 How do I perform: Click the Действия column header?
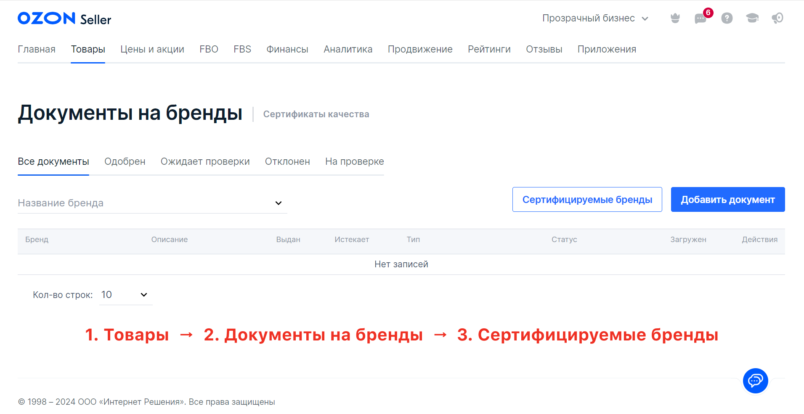point(760,240)
